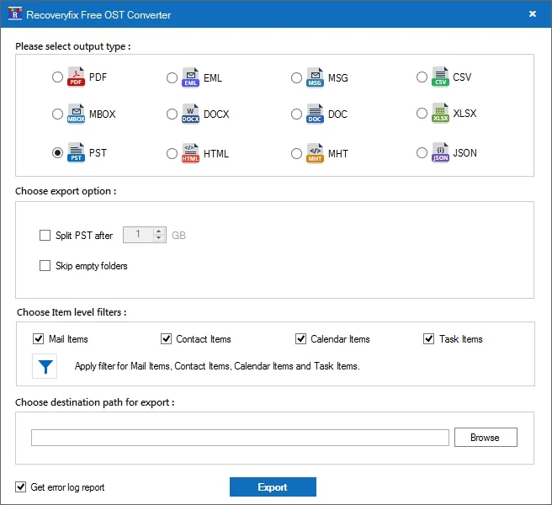
Task: Click 'Choose destination path for export' label
Action: pos(95,402)
